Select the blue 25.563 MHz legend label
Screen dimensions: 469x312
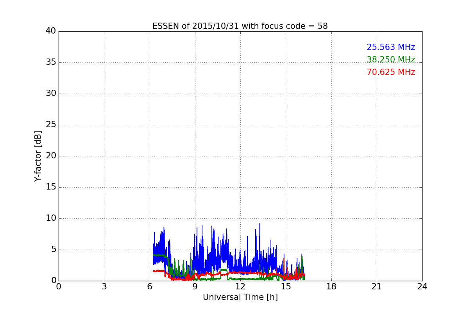click(x=391, y=47)
